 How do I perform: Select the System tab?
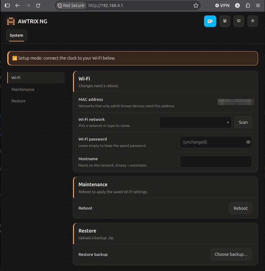tap(16, 35)
